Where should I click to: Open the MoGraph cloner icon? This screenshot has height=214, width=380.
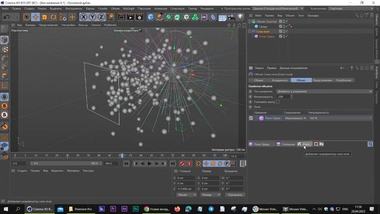(x=195, y=17)
